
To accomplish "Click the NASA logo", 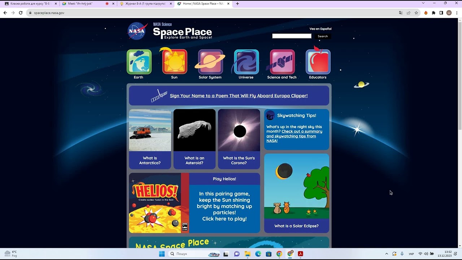I will click(137, 31).
